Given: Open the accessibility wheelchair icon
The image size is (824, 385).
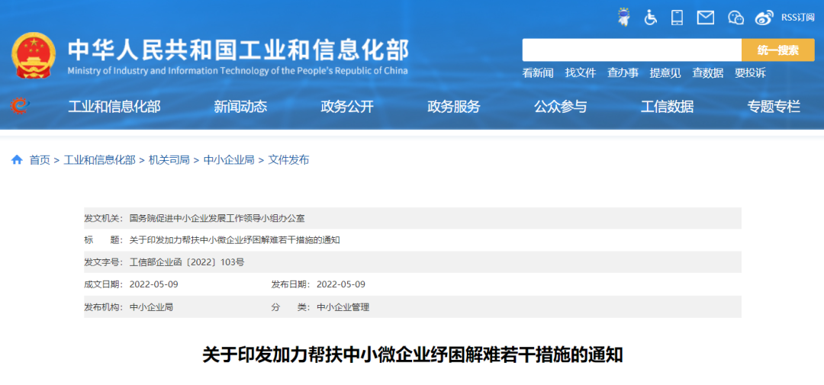Looking at the screenshot, I should [x=651, y=18].
